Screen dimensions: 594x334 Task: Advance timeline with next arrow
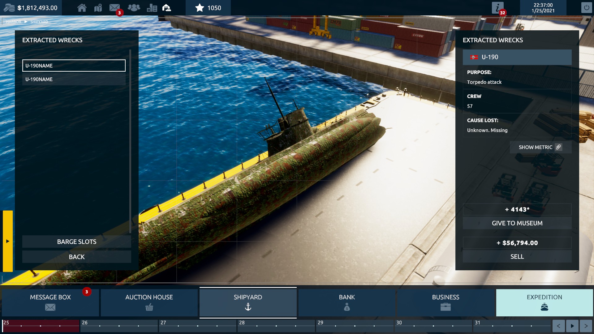pos(586,326)
